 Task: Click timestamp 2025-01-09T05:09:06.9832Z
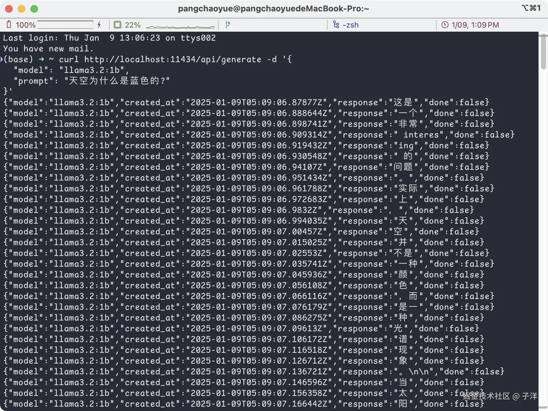[x=254, y=210]
